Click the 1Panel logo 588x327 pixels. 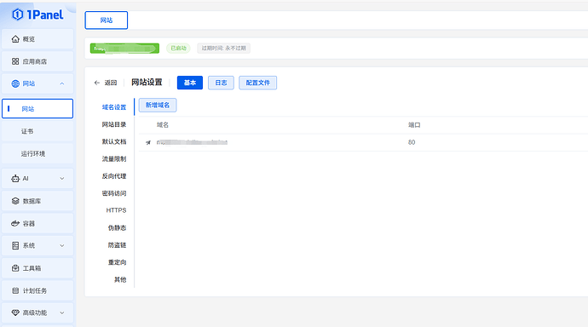(x=37, y=14)
